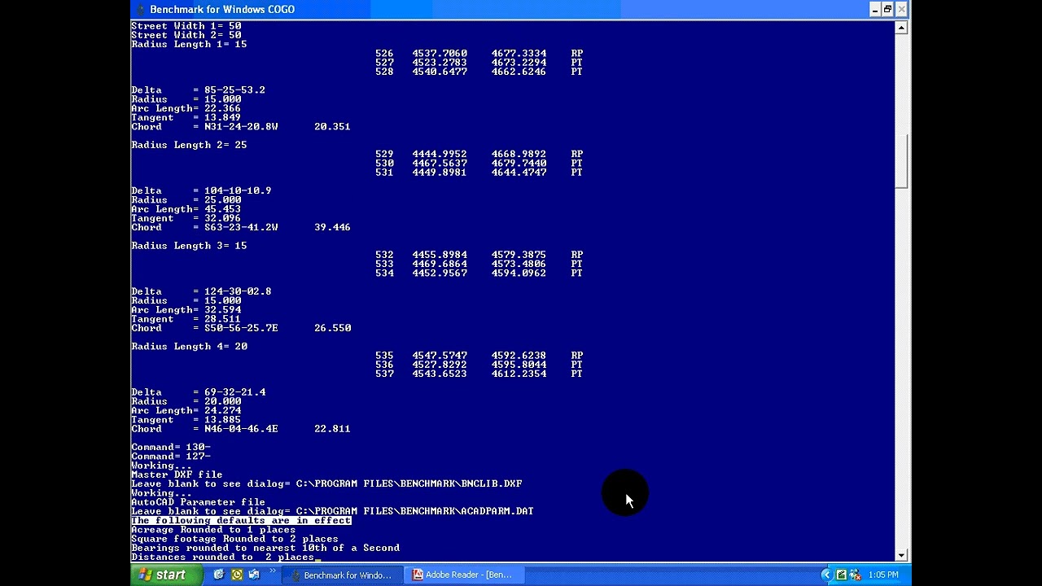Click 'The following defaults are in effect'
The height and width of the screenshot is (586, 1042).
(241, 521)
